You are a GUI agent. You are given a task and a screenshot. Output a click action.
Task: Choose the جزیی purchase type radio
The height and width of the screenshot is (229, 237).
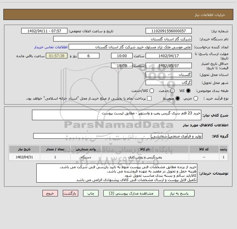(196, 98)
